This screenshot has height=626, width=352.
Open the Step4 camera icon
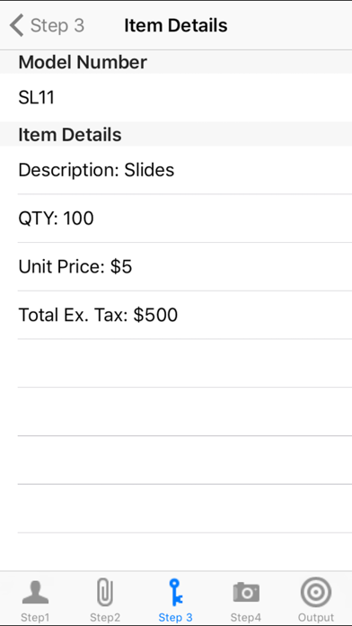pos(246,593)
